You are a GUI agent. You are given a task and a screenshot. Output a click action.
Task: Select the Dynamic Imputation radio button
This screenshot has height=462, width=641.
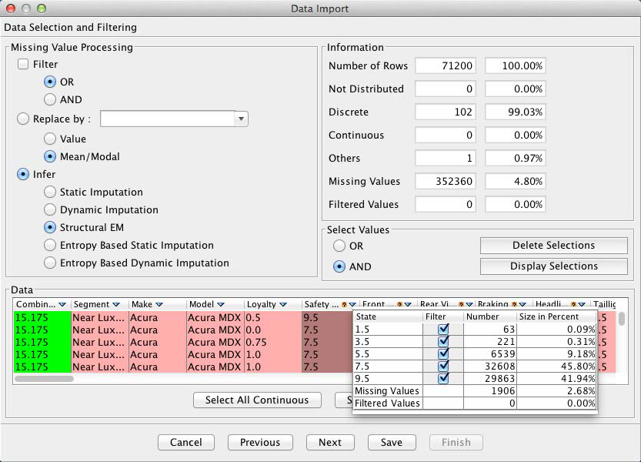click(50, 210)
